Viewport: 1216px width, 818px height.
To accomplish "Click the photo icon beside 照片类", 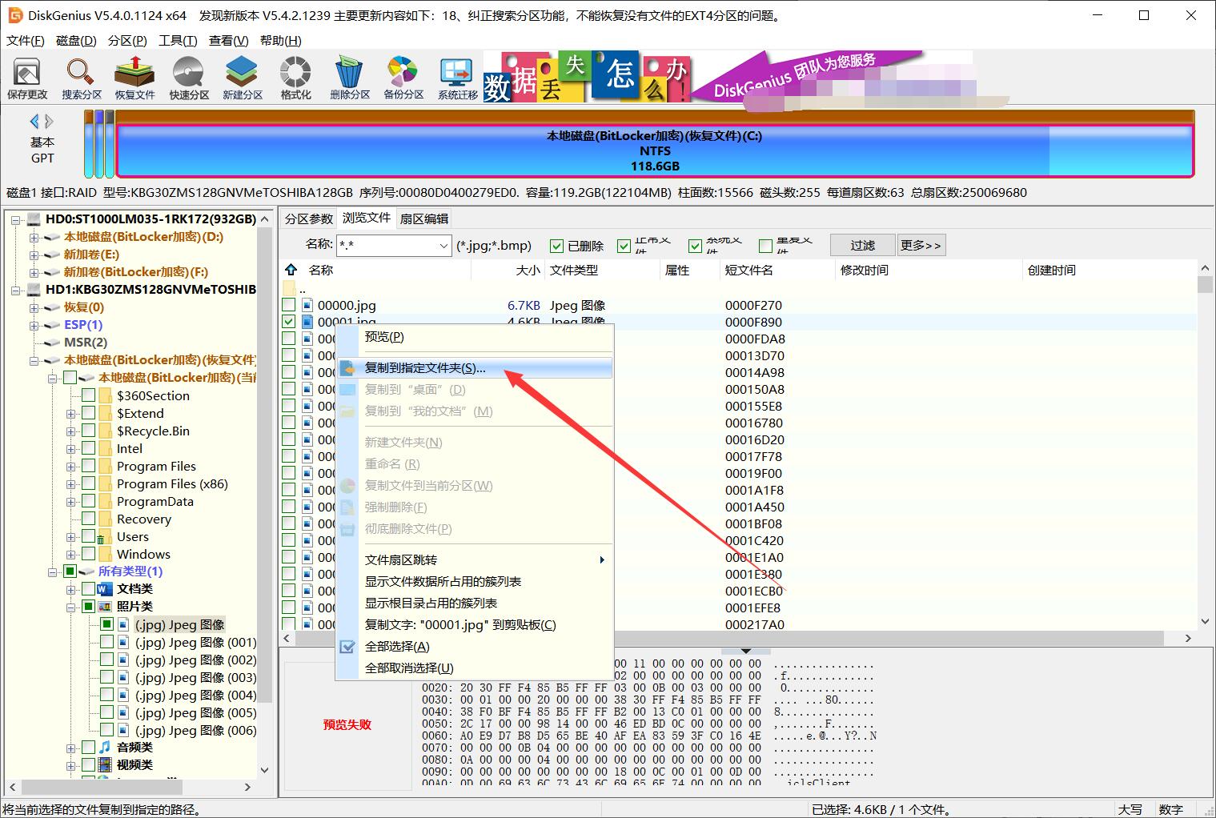I will tap(104, 607).
